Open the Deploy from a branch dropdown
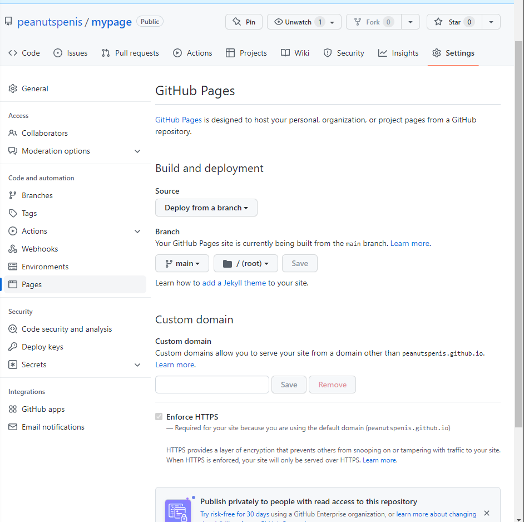 click(206, 208)
